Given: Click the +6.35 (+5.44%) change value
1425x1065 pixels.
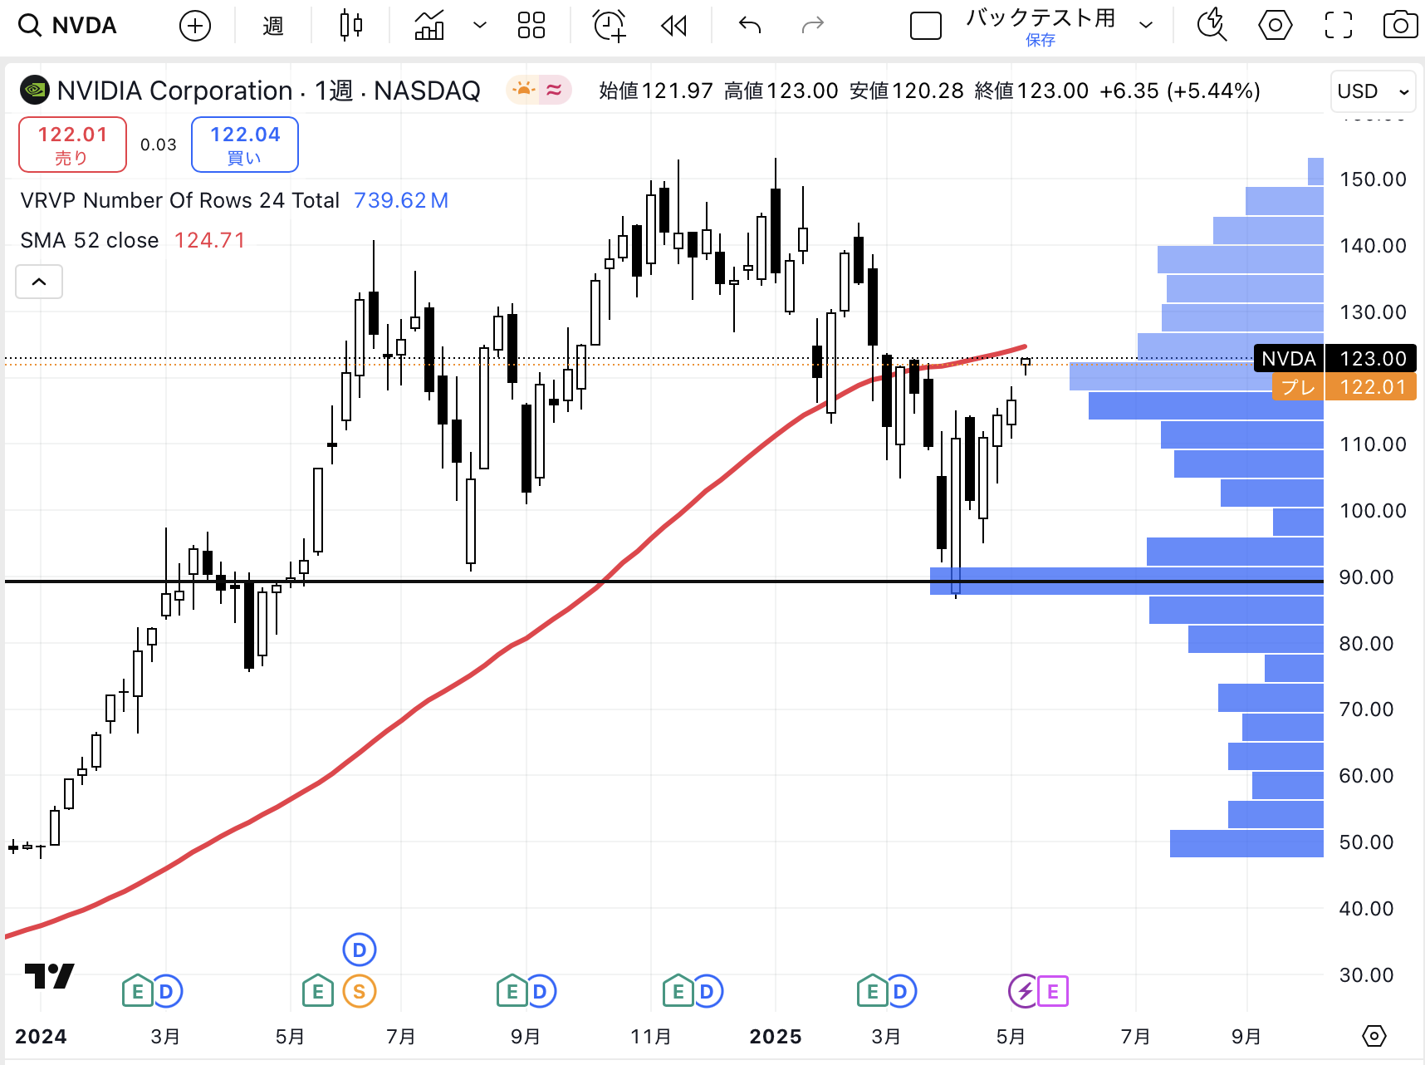Looking at the screenshot, I should (x=1180, y=91).
